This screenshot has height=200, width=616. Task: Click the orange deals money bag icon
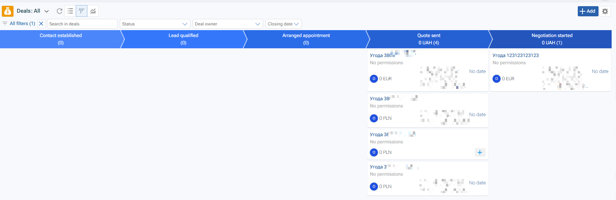point(8,11)
